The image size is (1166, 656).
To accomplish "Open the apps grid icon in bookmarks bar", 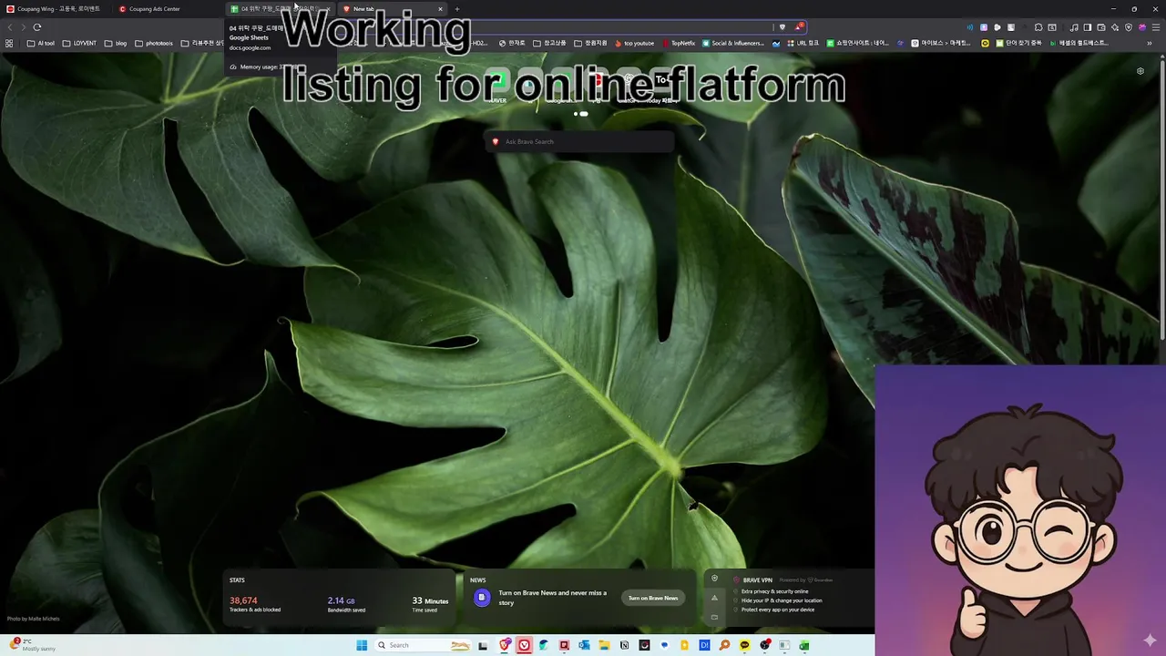I will (9, 43).
